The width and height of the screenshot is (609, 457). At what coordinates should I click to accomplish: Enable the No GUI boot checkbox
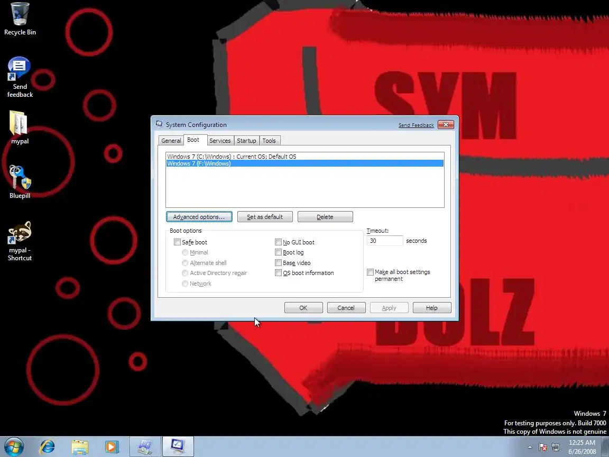tap(278, 242)
